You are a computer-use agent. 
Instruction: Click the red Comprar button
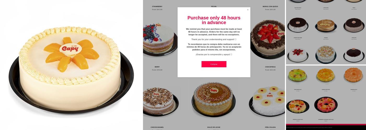[x=214, y=64]
